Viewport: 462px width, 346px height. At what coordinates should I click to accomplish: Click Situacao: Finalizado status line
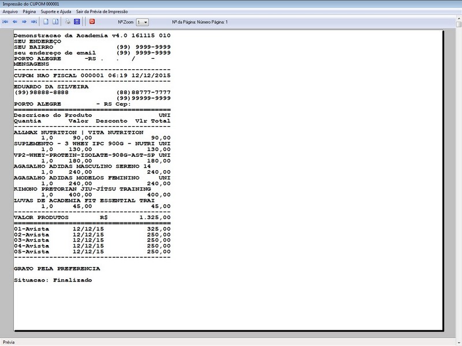[53, 280]
